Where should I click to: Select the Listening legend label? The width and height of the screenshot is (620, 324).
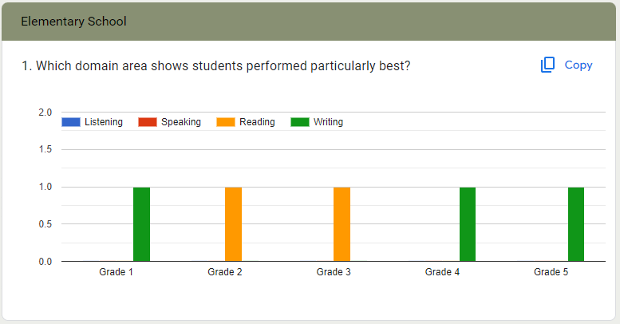pos(103,122)
